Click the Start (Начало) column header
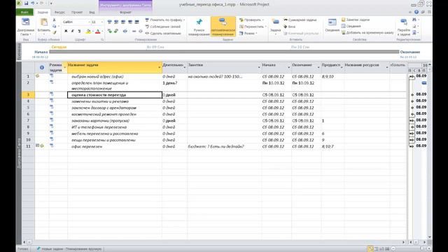This screenshot has height=252, width=448. (x=276, y=67)
